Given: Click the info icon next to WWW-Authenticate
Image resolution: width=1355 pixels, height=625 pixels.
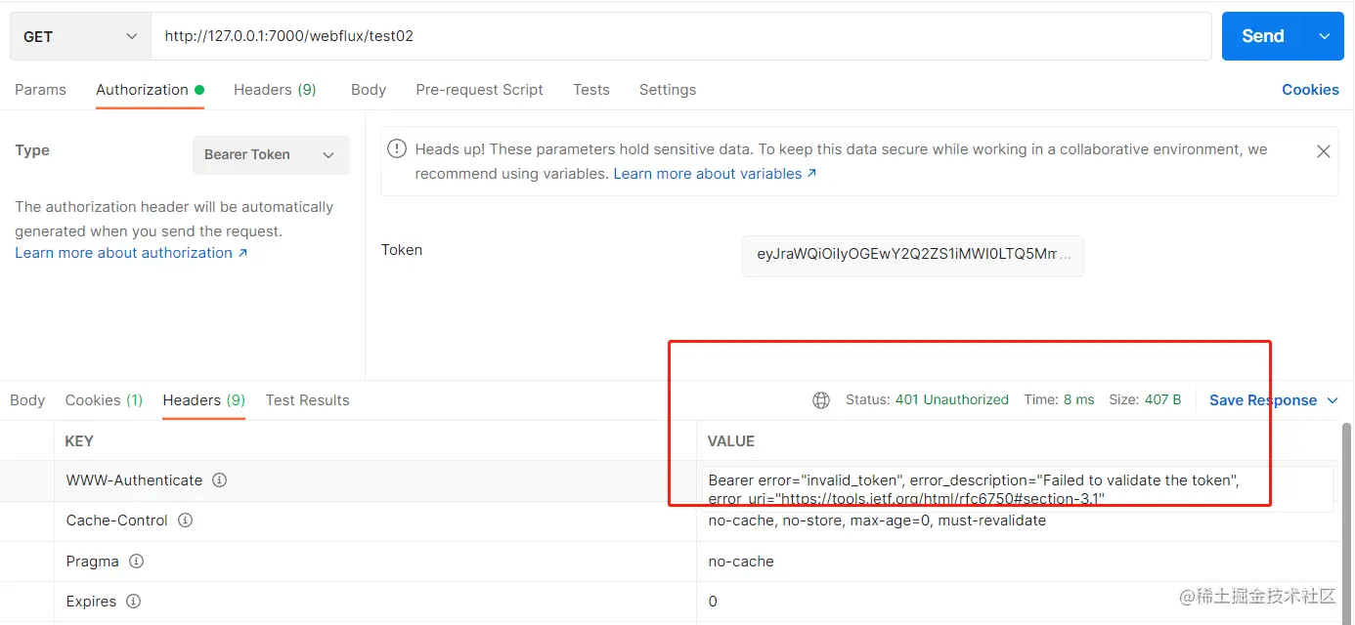Looking at the screenshot, I should click(x=219, y=479).
